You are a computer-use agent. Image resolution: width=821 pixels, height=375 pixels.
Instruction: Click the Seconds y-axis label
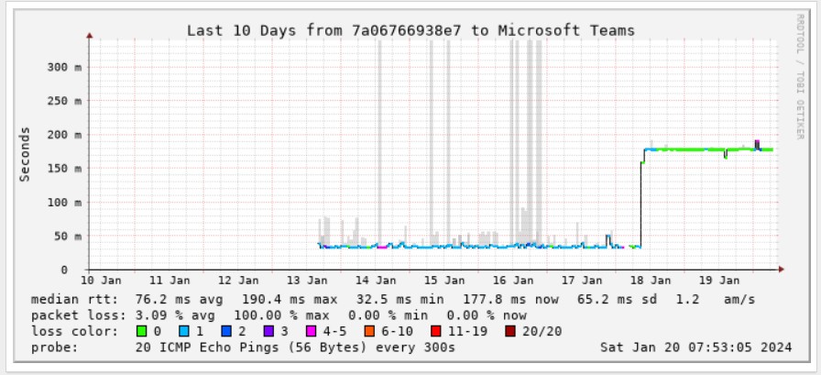tap(26, 154)
